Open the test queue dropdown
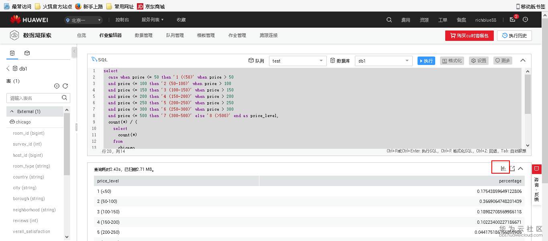This screenshot has height=241, width=548. pos(297,61)
